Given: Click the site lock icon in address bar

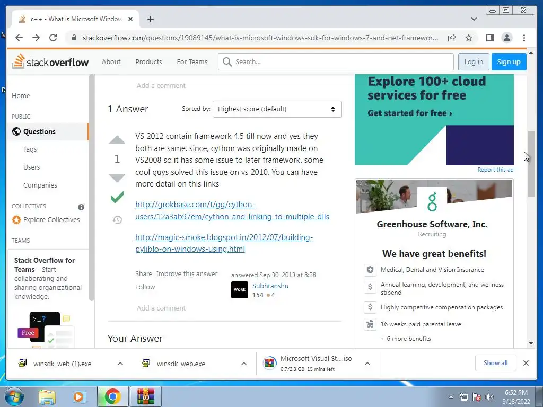Looking at the screenshot, I should click(x=74, y=38).
